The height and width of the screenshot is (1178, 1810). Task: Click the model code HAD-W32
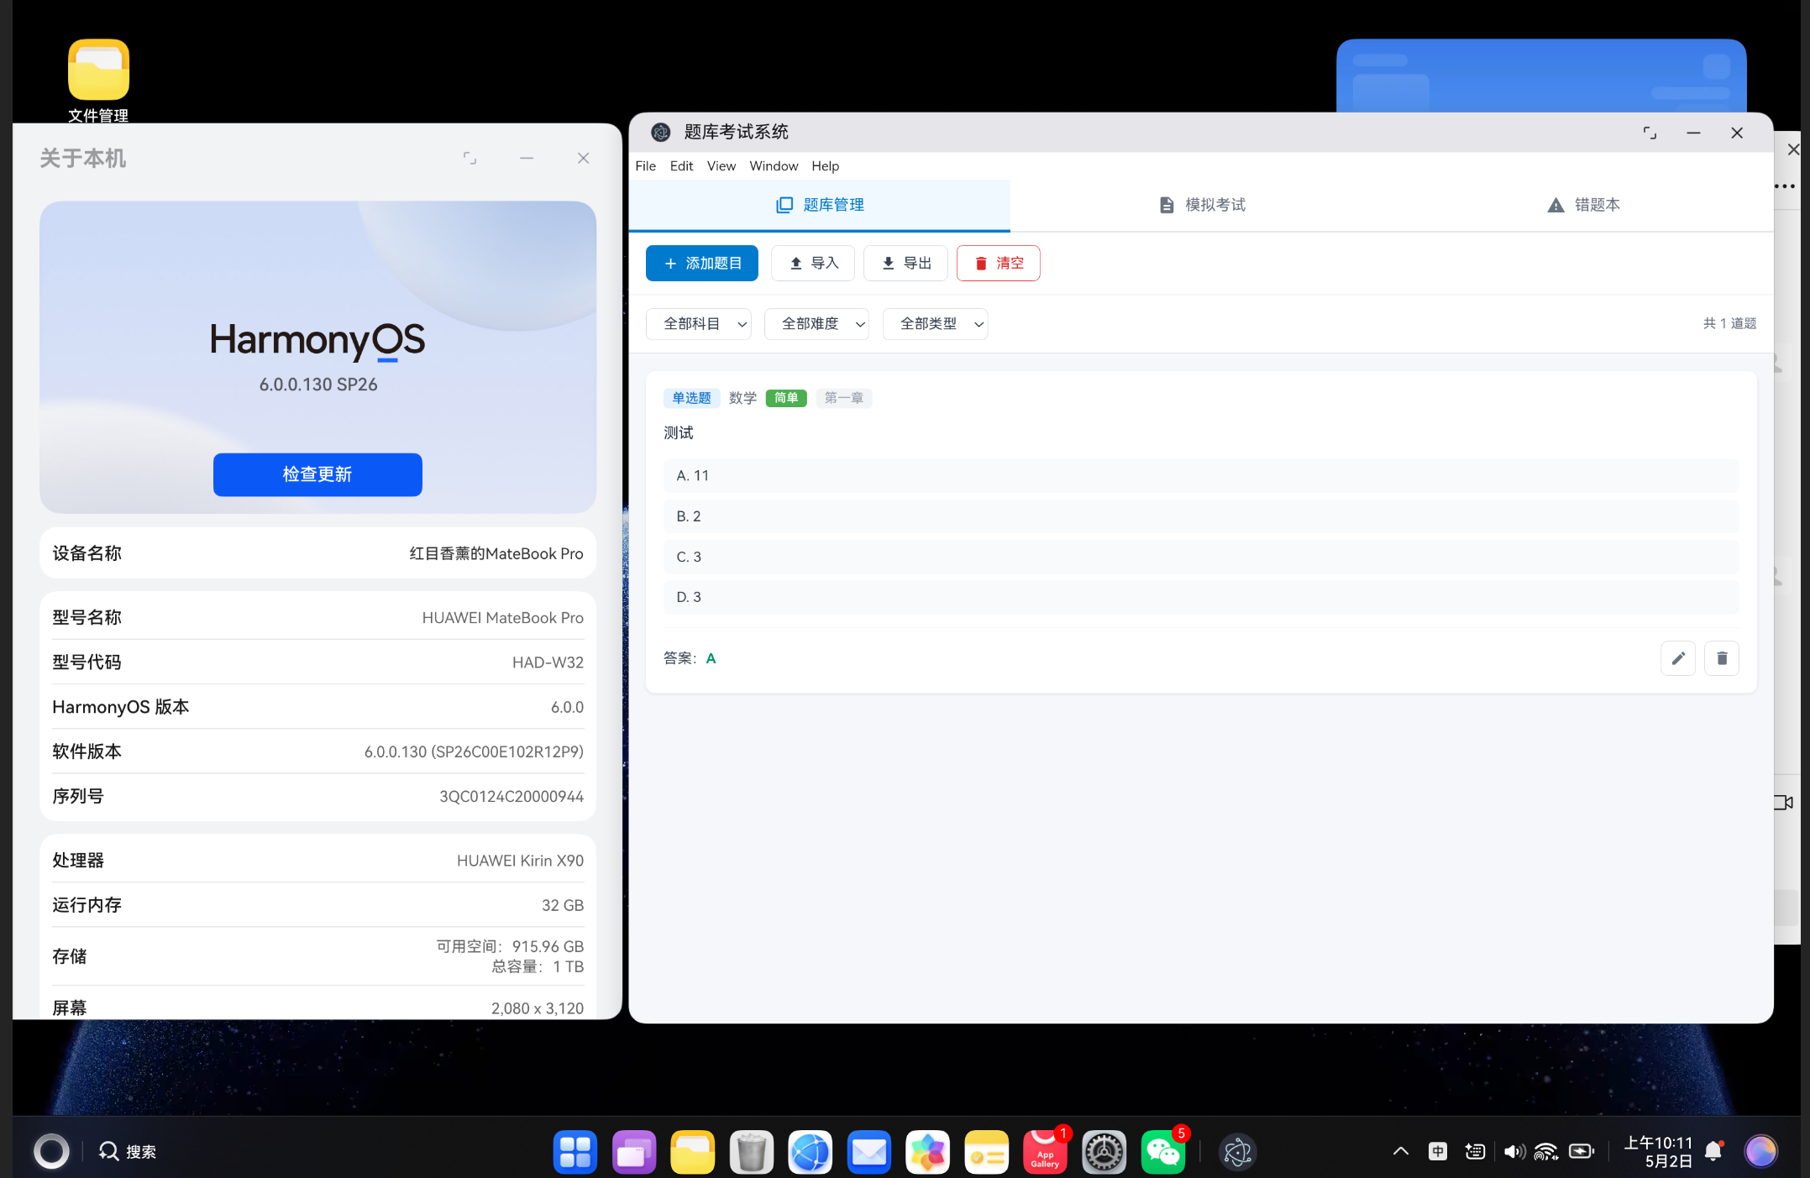click(548, 662)
